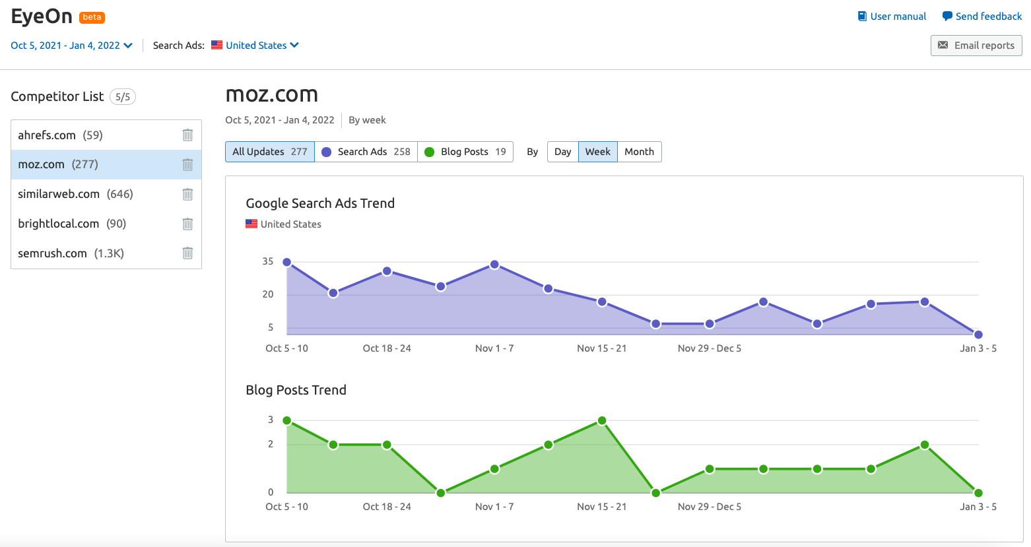The height and width of the screenshot is (547, 1031).
Task: Select the All Updates 277 tab
Action: pos(270,152)
